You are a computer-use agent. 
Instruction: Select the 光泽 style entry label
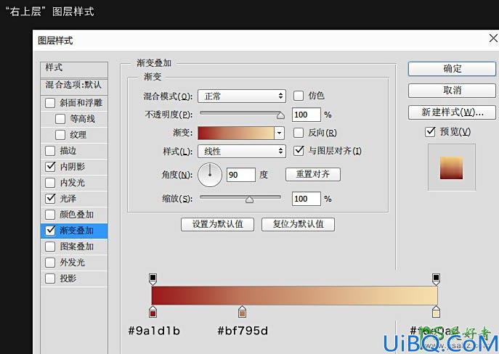coord(68,199)
